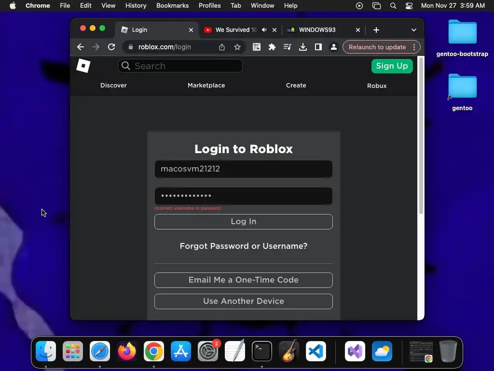Click the back arrow in Chrome
This screenshot has height=371, width=494.
[81, 47]
